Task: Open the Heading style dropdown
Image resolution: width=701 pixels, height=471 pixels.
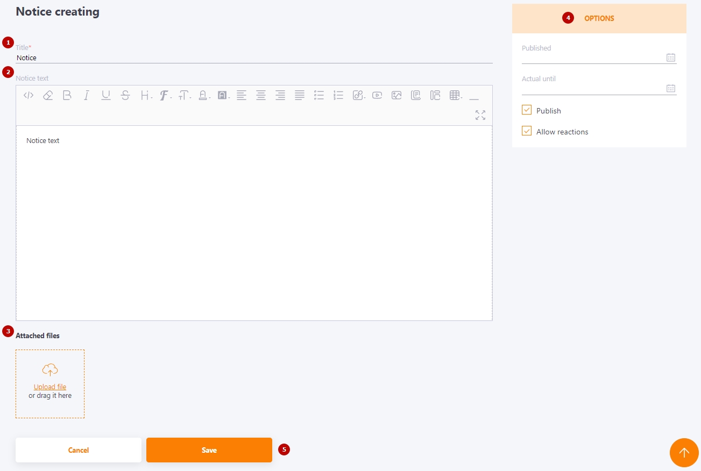Action: tap(146, 95)
